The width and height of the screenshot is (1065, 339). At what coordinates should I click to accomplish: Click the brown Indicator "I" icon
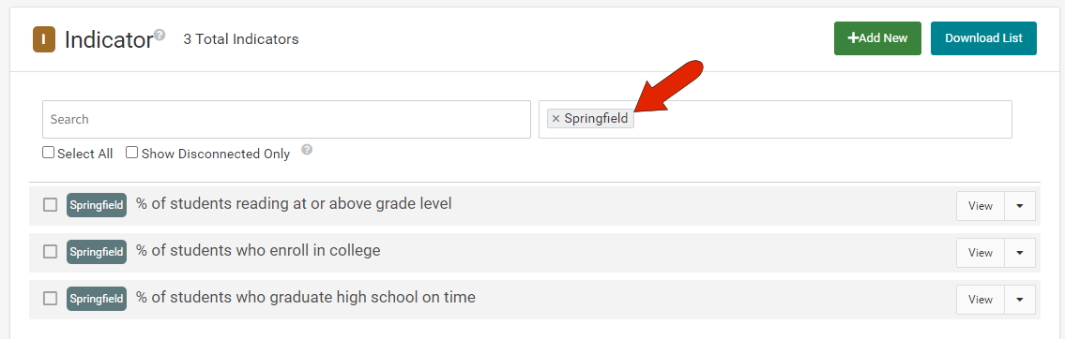(x=43, y=39)
